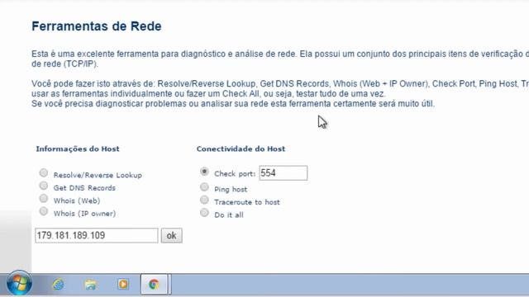Viewport: 529px width, 297px height.
Task: Click the "Resolve/Reverse Lookup" label text
Action: click(x=98, y=175)
